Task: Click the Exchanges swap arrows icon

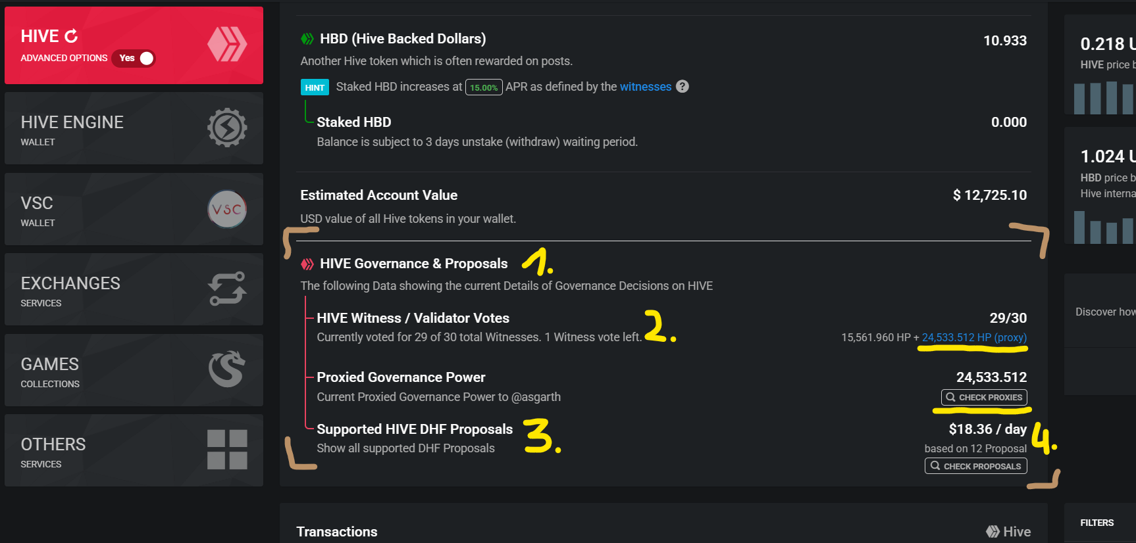Action: 227,289
